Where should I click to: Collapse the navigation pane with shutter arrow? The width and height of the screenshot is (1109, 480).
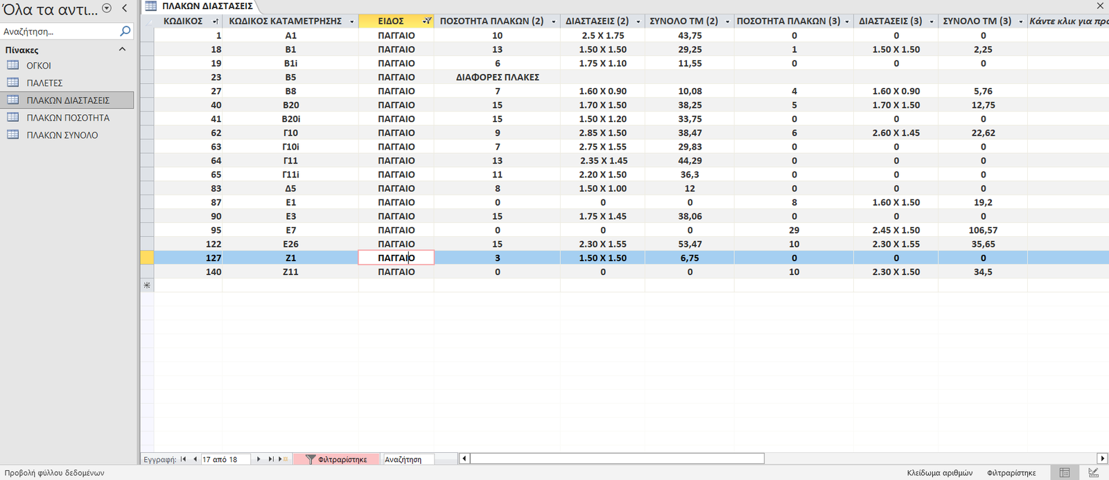click(x=125, y=8)
